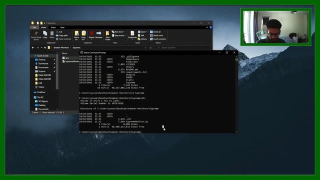Image resolution: width=320 pixels, height=180 pixels.
Task: Open Desktop under This PC
Action: [x=40, y=105]
